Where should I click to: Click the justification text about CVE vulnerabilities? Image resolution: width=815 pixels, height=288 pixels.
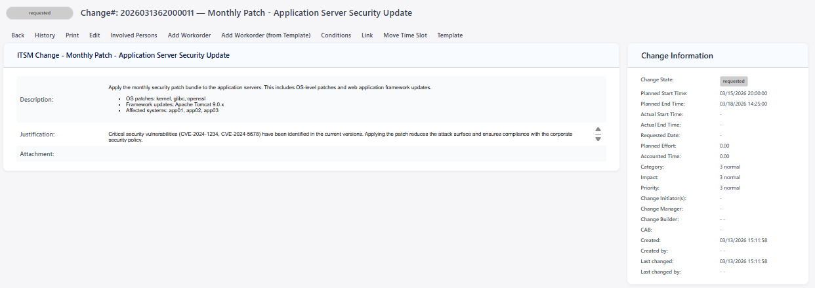tap(340, 137)
